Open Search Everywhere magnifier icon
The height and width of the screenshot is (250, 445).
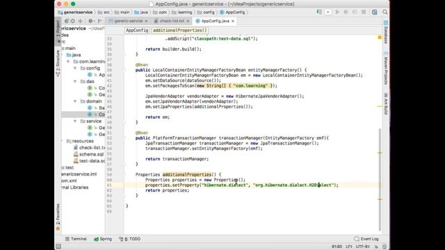pyautogui.click(x=385, y=12)
